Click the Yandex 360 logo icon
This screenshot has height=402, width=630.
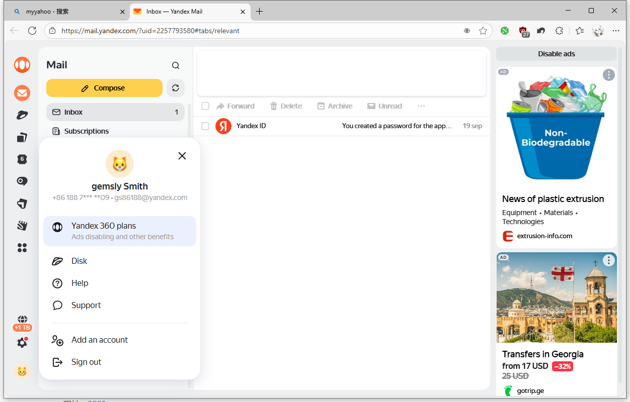tap(22, 65)
